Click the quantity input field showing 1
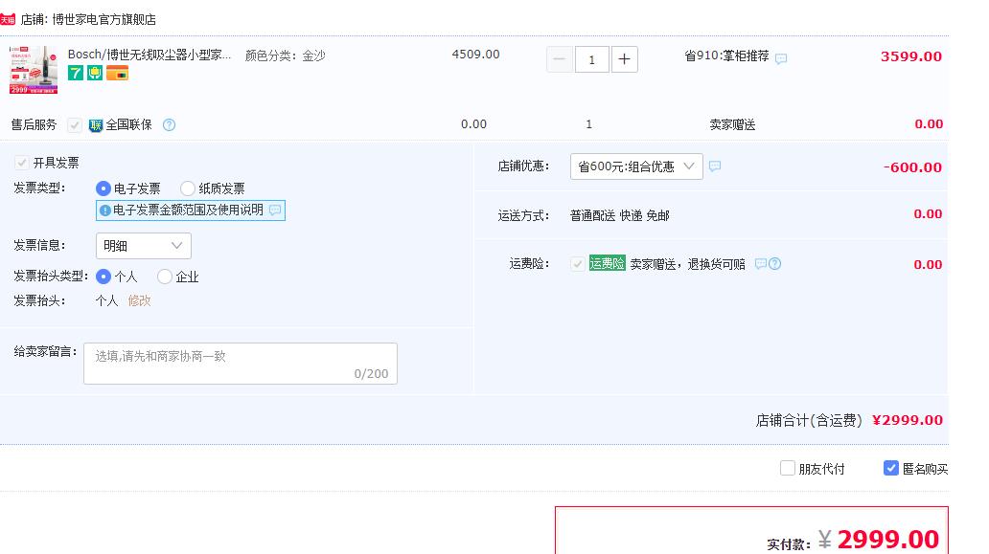 (x=591, y=59)
